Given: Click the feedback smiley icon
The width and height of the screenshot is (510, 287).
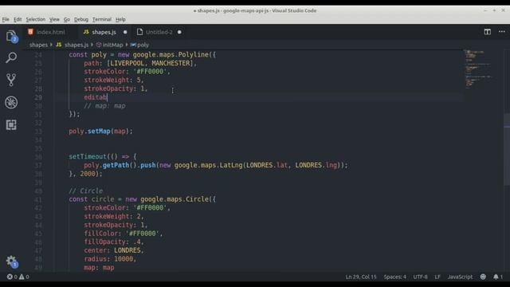Looking at the screenshot, I should point(483,277).
